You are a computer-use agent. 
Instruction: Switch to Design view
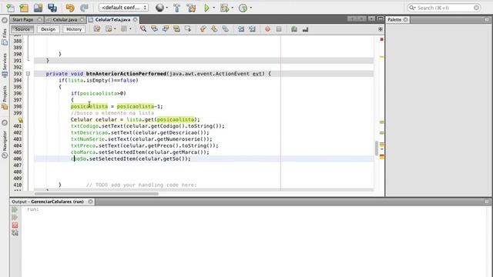48,29
